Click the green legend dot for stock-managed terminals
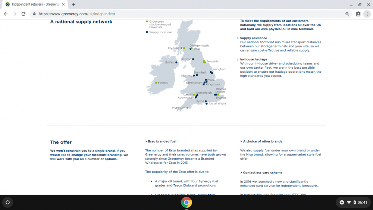Image resolution: width=373 pixels, height=210 pixels. (147, 21)
